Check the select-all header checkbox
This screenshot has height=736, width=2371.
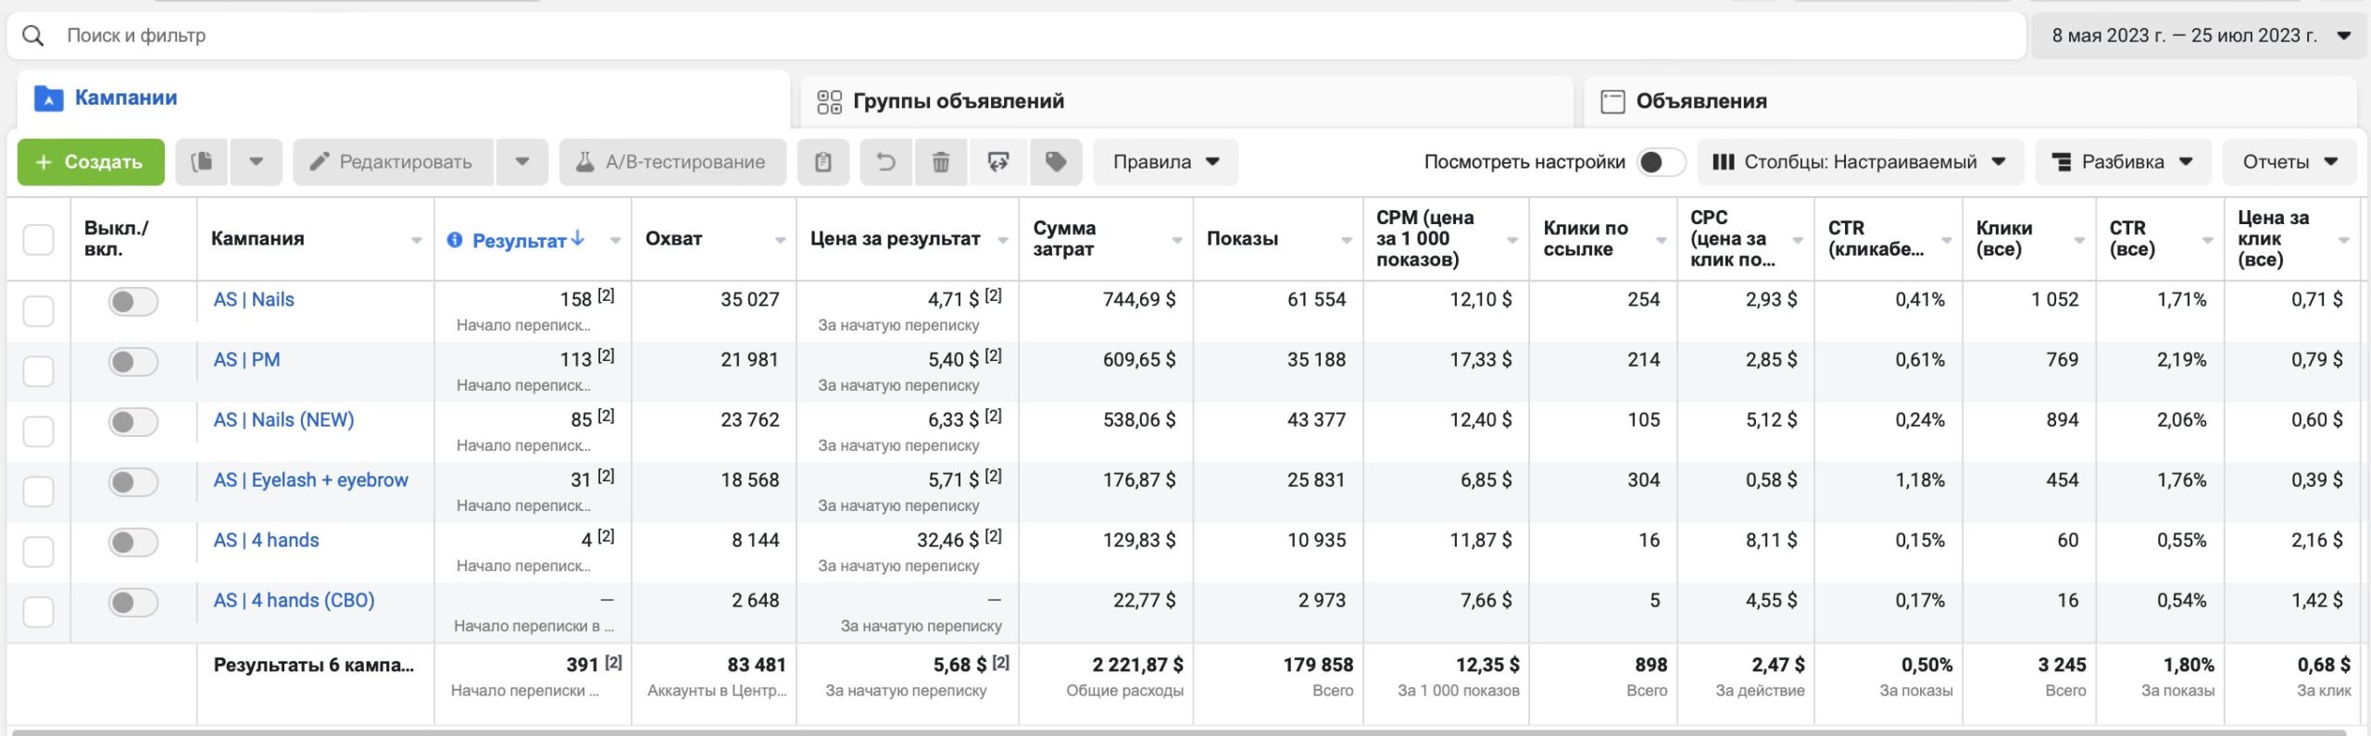[x=38, y=239]
